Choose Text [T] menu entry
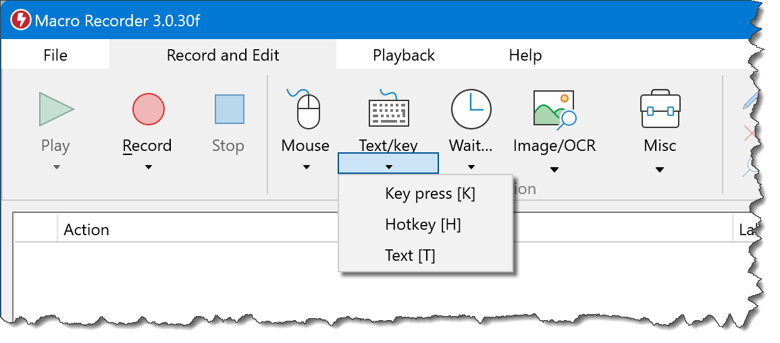The height and width of the screenshot is (343, 780). [426, 255]
